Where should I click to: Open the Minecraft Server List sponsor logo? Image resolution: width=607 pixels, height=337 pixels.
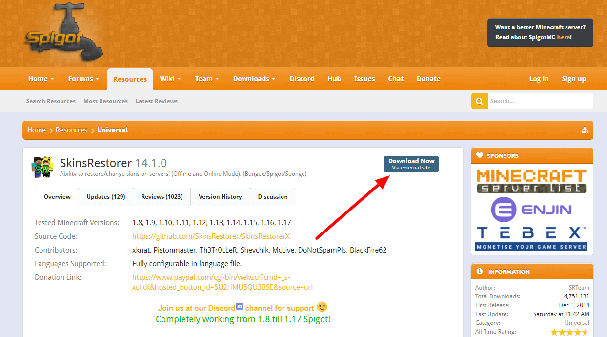(x=531, y=181)
